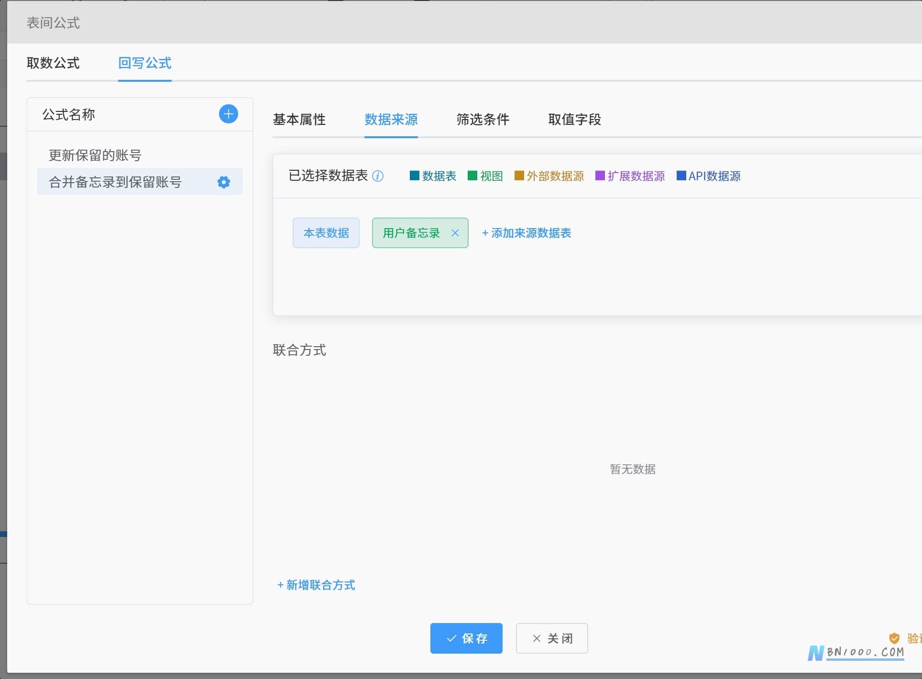The image size is (922, 679).
Task: Switch to 取数公式 tab
Action: (53, 63)
